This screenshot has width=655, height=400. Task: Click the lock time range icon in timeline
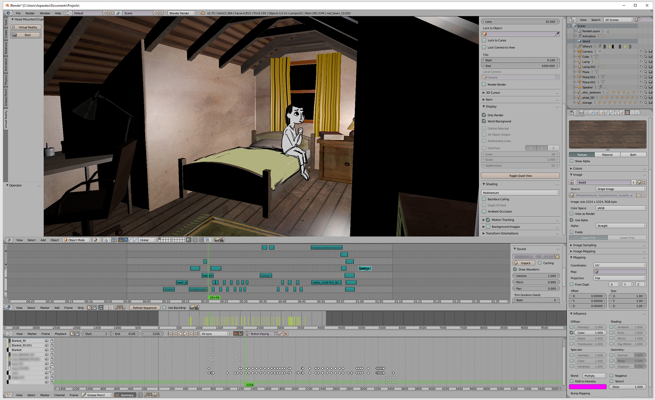coord(77,333)
